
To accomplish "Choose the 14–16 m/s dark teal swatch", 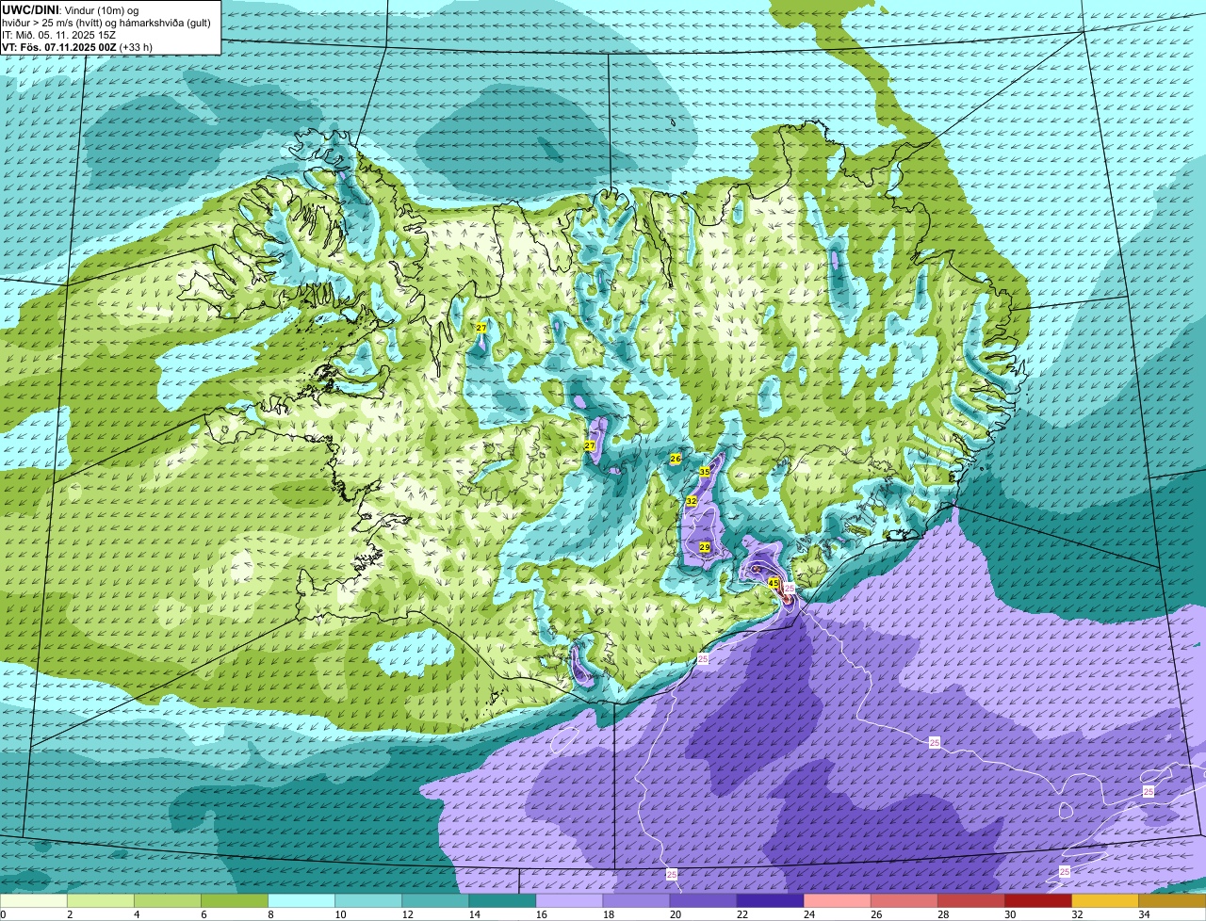I will point(502,900).
